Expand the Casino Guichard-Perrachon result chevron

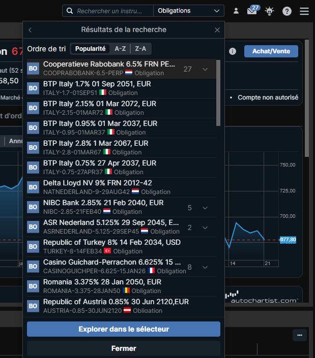pos(205,268)
